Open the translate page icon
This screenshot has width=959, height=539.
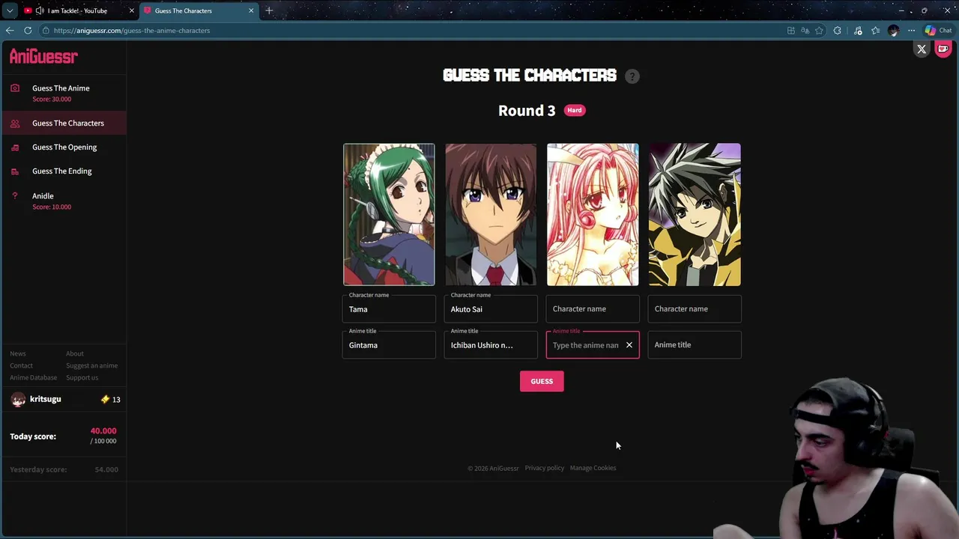coord(805,31)
